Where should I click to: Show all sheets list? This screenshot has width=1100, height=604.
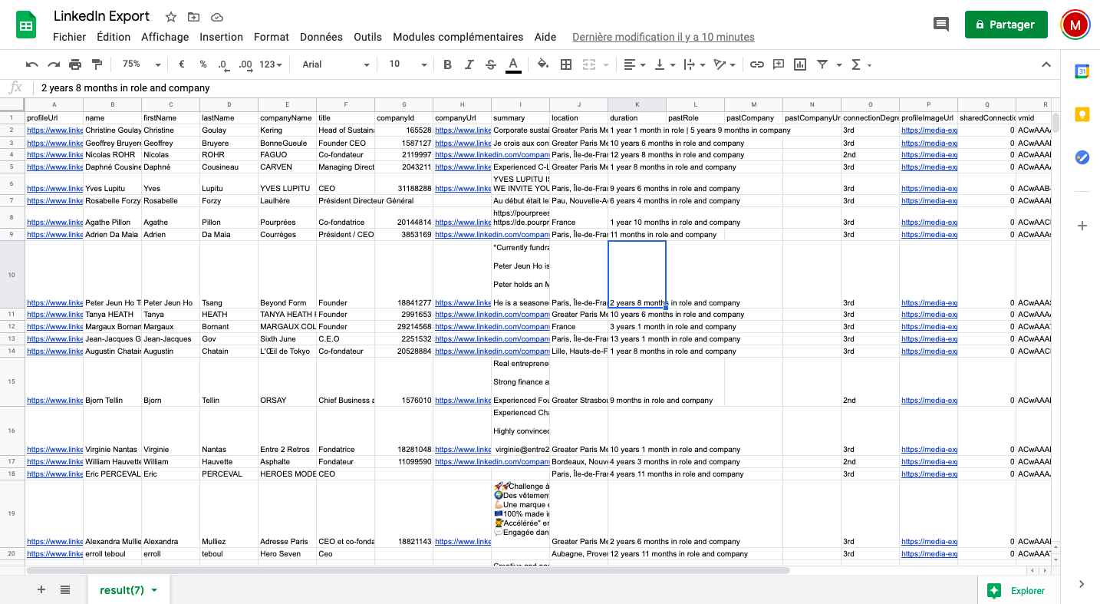coord(65,589)
